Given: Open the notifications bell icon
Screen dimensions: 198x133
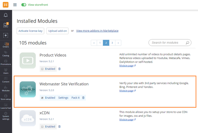Looking at the screenshot, I should coord(6,15).
